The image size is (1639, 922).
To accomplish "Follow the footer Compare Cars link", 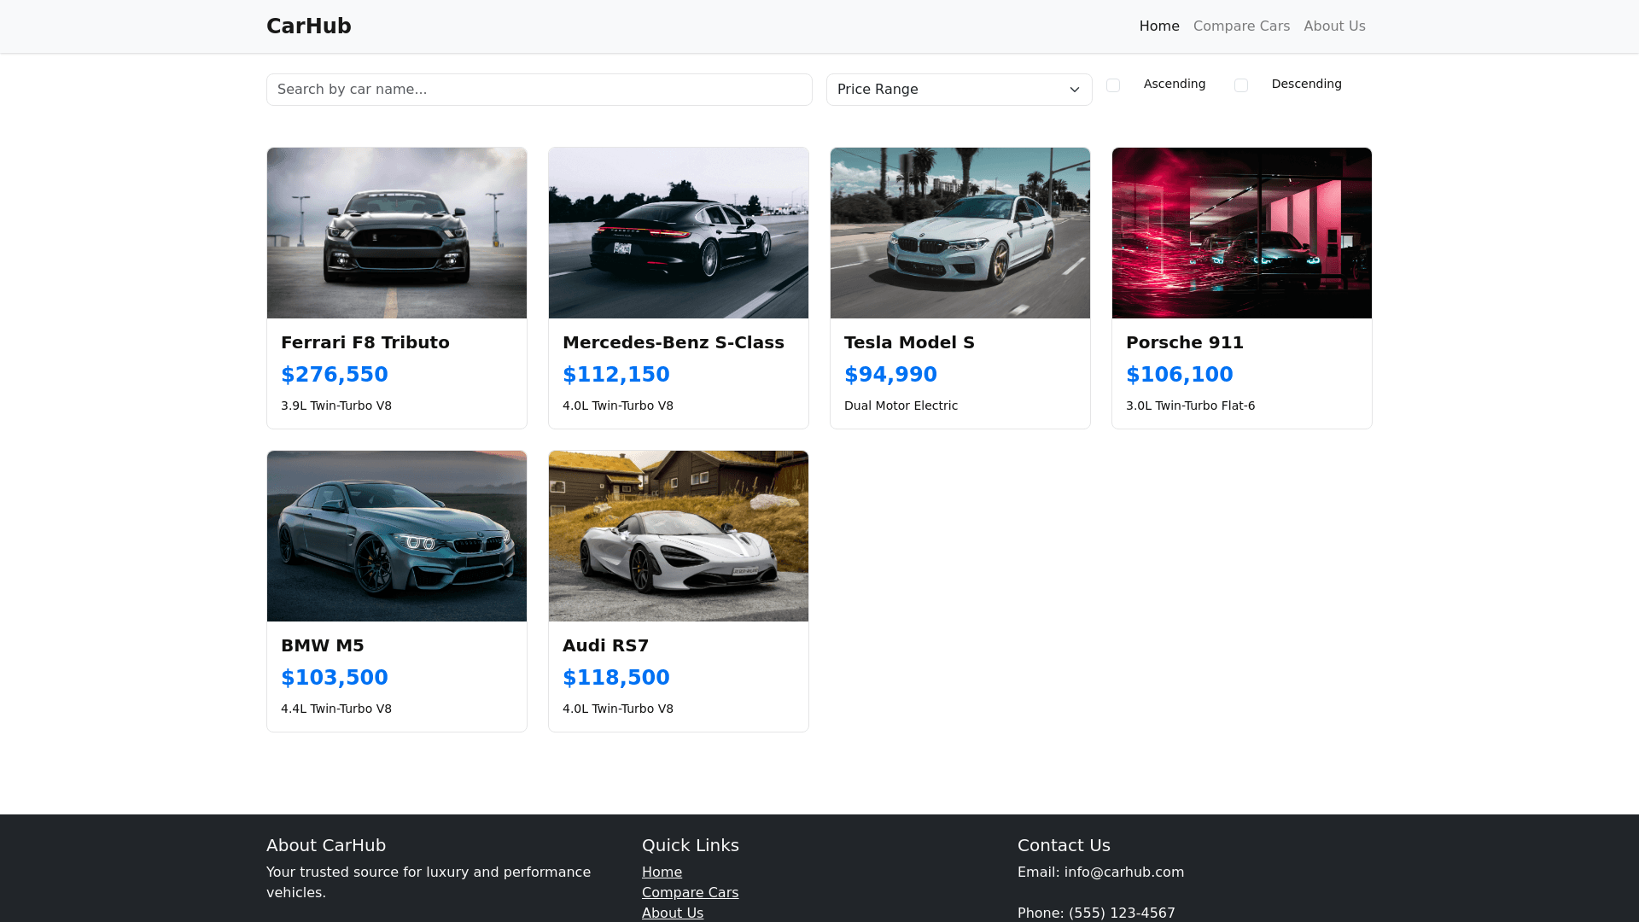I will [690, 892].
